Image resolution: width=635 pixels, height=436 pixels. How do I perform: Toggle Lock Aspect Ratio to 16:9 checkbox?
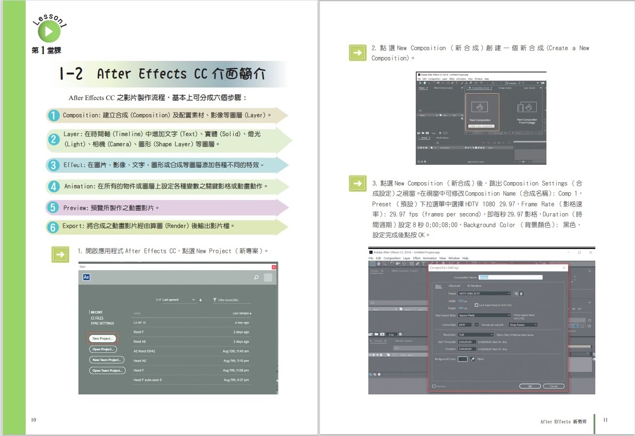point(476,305)
